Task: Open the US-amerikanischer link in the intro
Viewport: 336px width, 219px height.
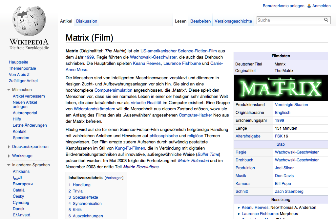Action: pyautogui.click(x=158, y=51)
